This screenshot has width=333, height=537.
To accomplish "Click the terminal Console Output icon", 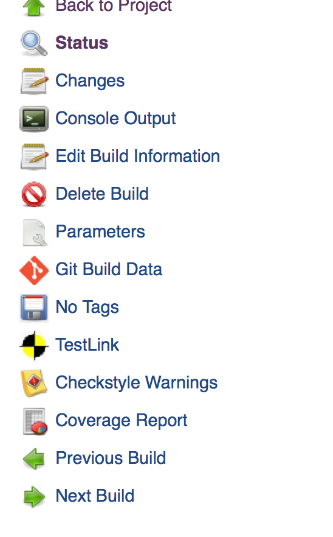I will coord(34,119).
